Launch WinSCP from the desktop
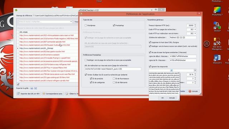The image size is (229, 129). 217,27
